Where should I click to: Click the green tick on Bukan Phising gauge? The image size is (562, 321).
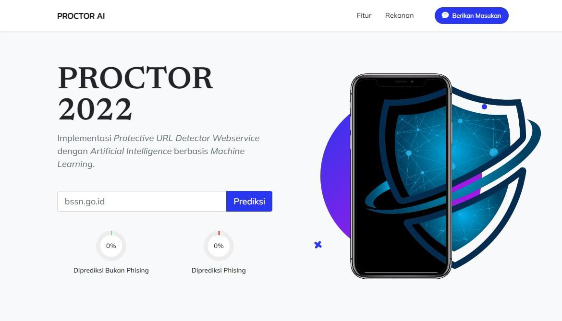pos(111,233)
